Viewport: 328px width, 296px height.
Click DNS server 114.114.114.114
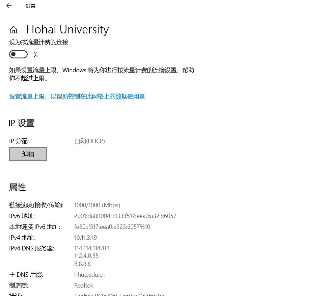92,248
